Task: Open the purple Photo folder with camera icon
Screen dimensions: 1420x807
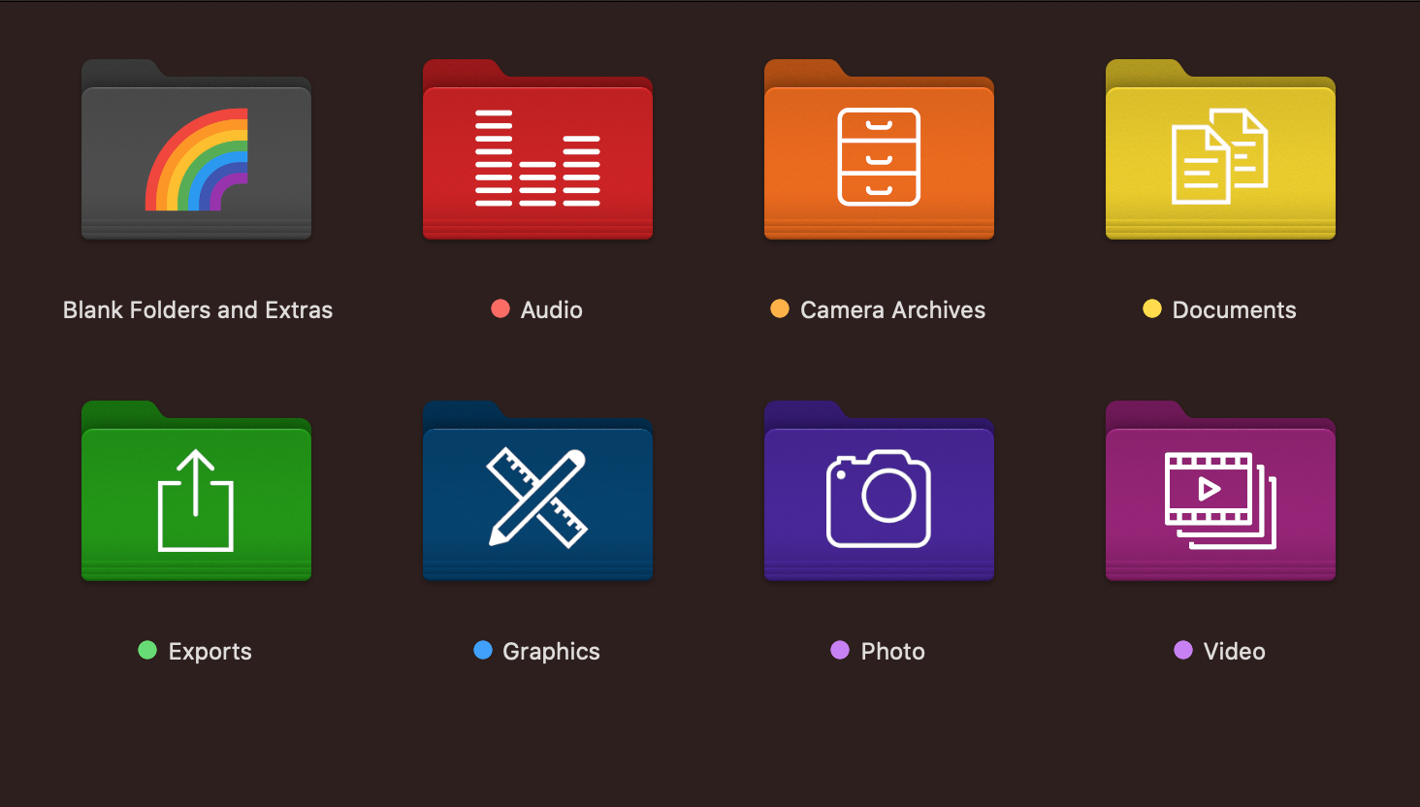Action: point(879,492)
